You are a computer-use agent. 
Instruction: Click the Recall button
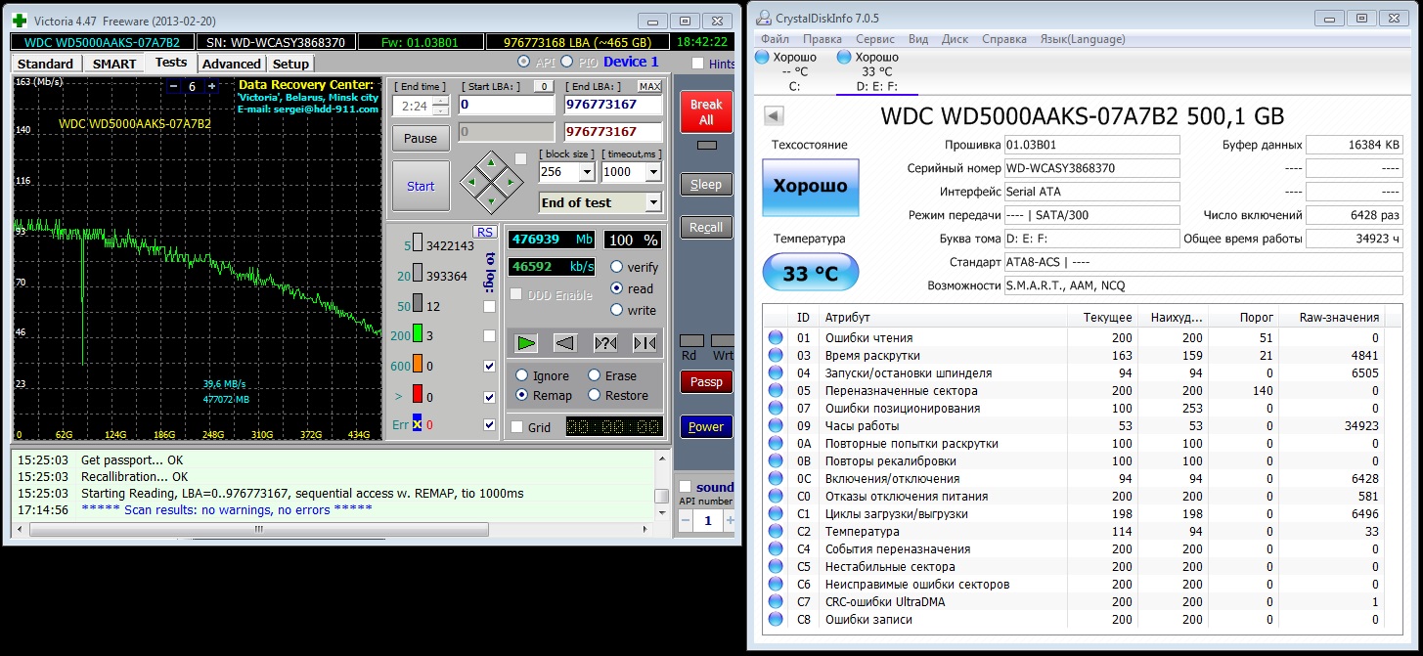(705, 227)
